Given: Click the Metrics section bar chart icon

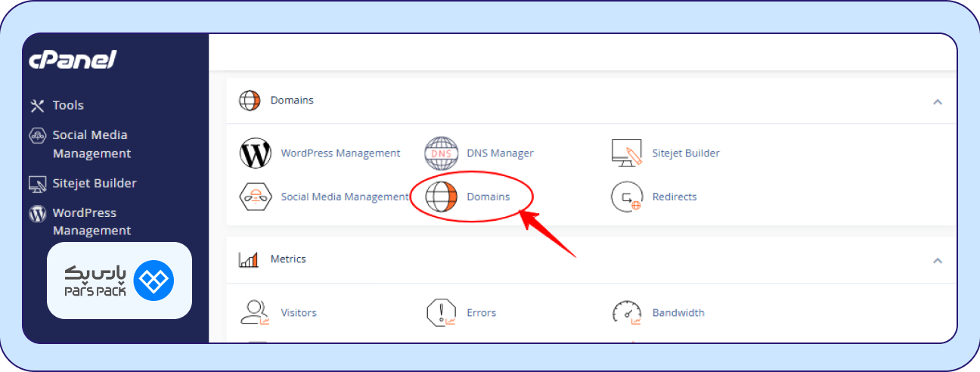Looking at the screenshot, I should 249,259.
